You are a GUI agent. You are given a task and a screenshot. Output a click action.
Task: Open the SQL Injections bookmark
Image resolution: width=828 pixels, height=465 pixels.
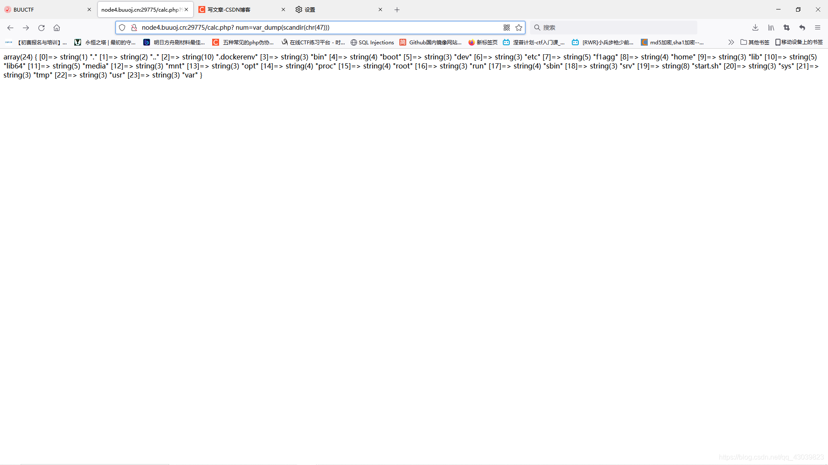tap(372, 42)
